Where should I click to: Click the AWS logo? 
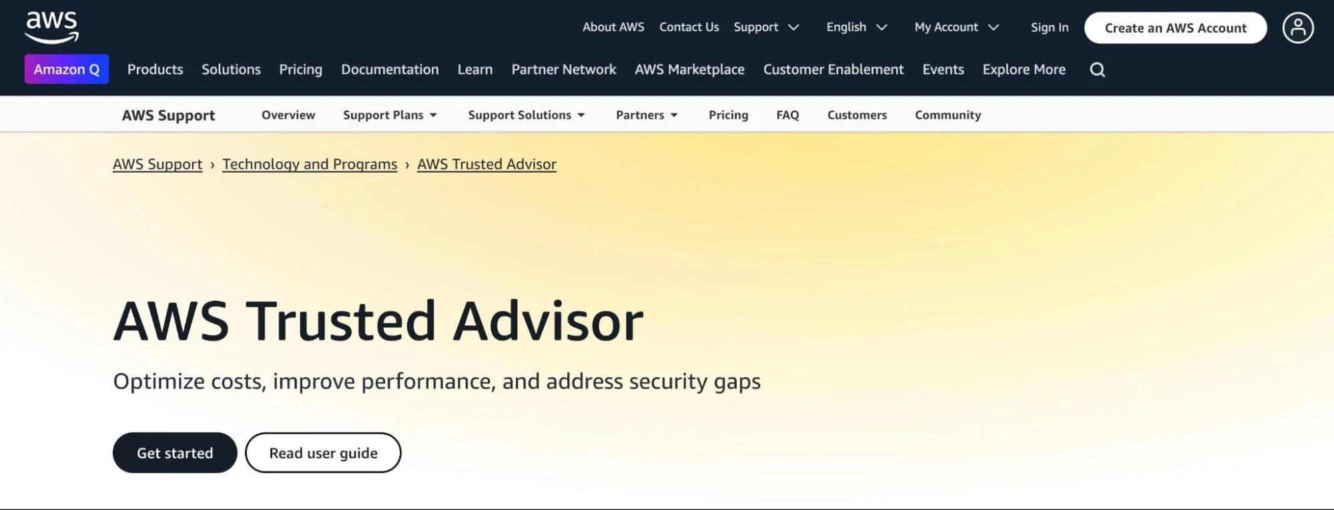point(52,27)
